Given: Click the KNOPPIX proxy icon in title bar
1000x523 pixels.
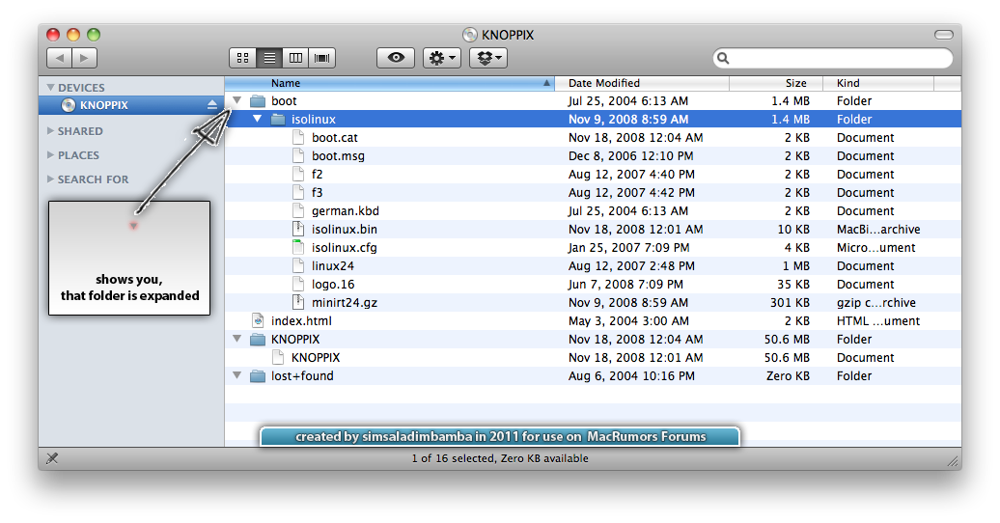Looking at the screenshot, I should coord(470,35).
